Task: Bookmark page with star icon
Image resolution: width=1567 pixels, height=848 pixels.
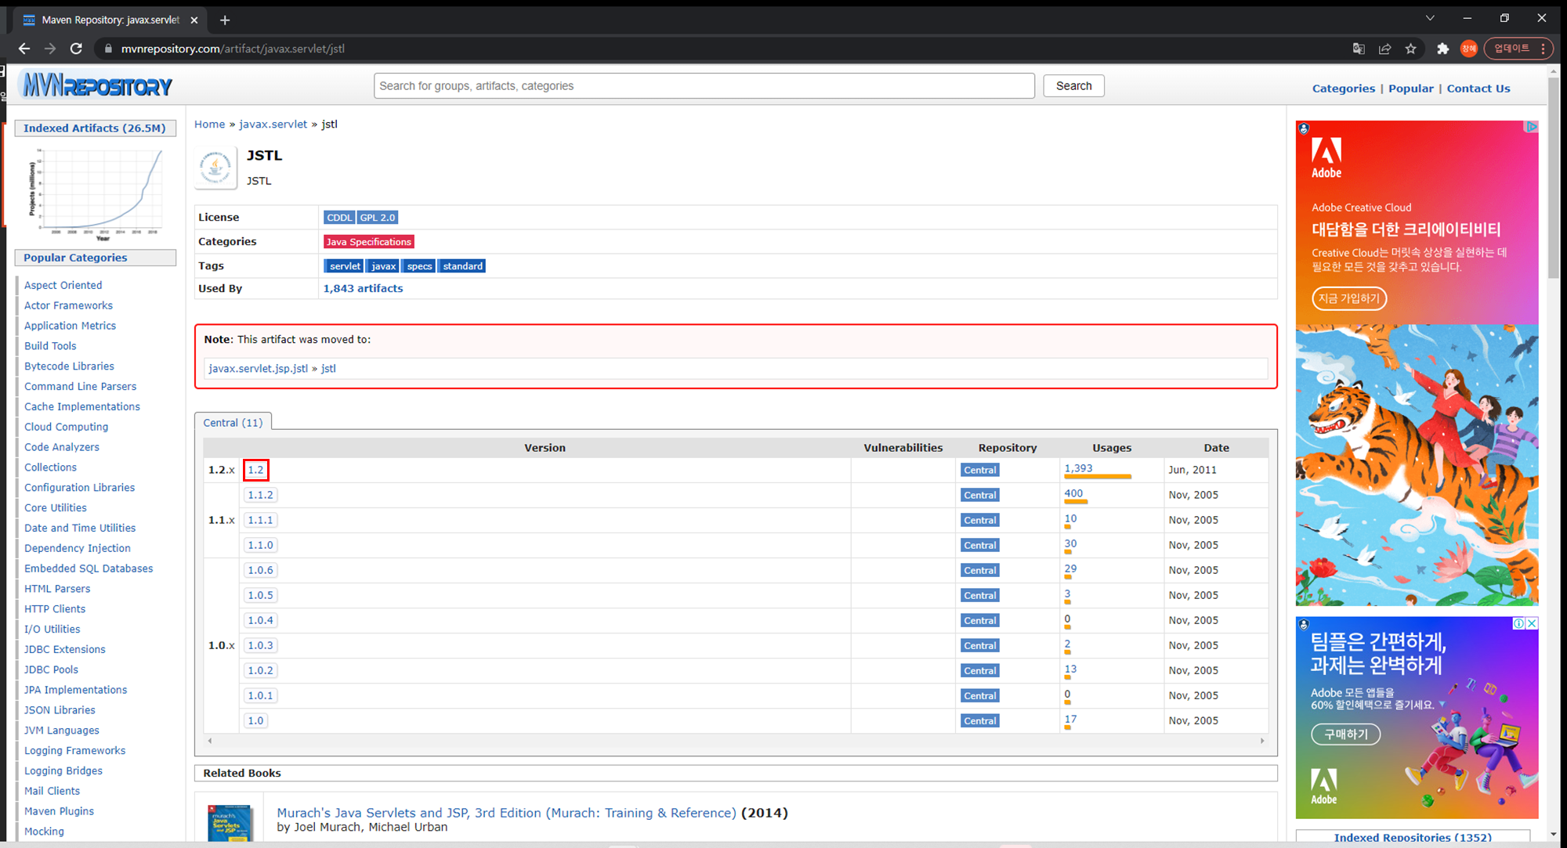Action: click(1411, 49)
